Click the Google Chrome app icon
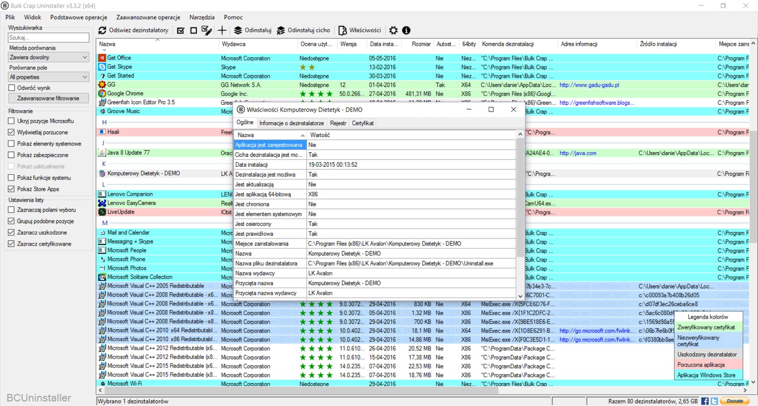 point(102,93)
